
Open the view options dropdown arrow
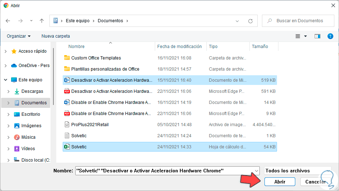305,36
